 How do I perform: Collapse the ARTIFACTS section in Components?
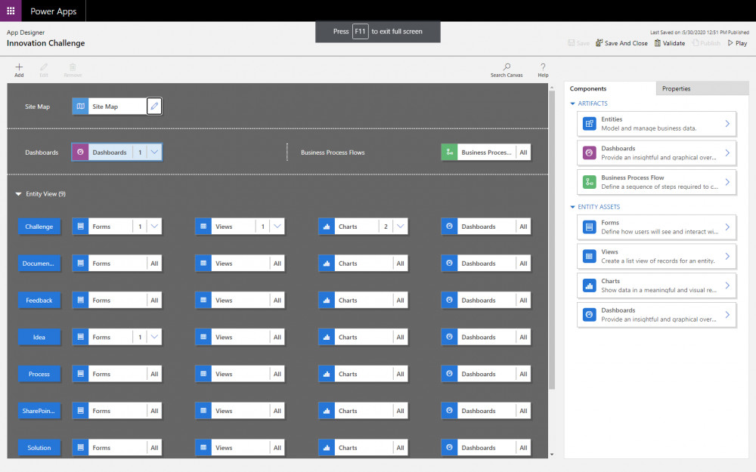[x=573, y=103]
